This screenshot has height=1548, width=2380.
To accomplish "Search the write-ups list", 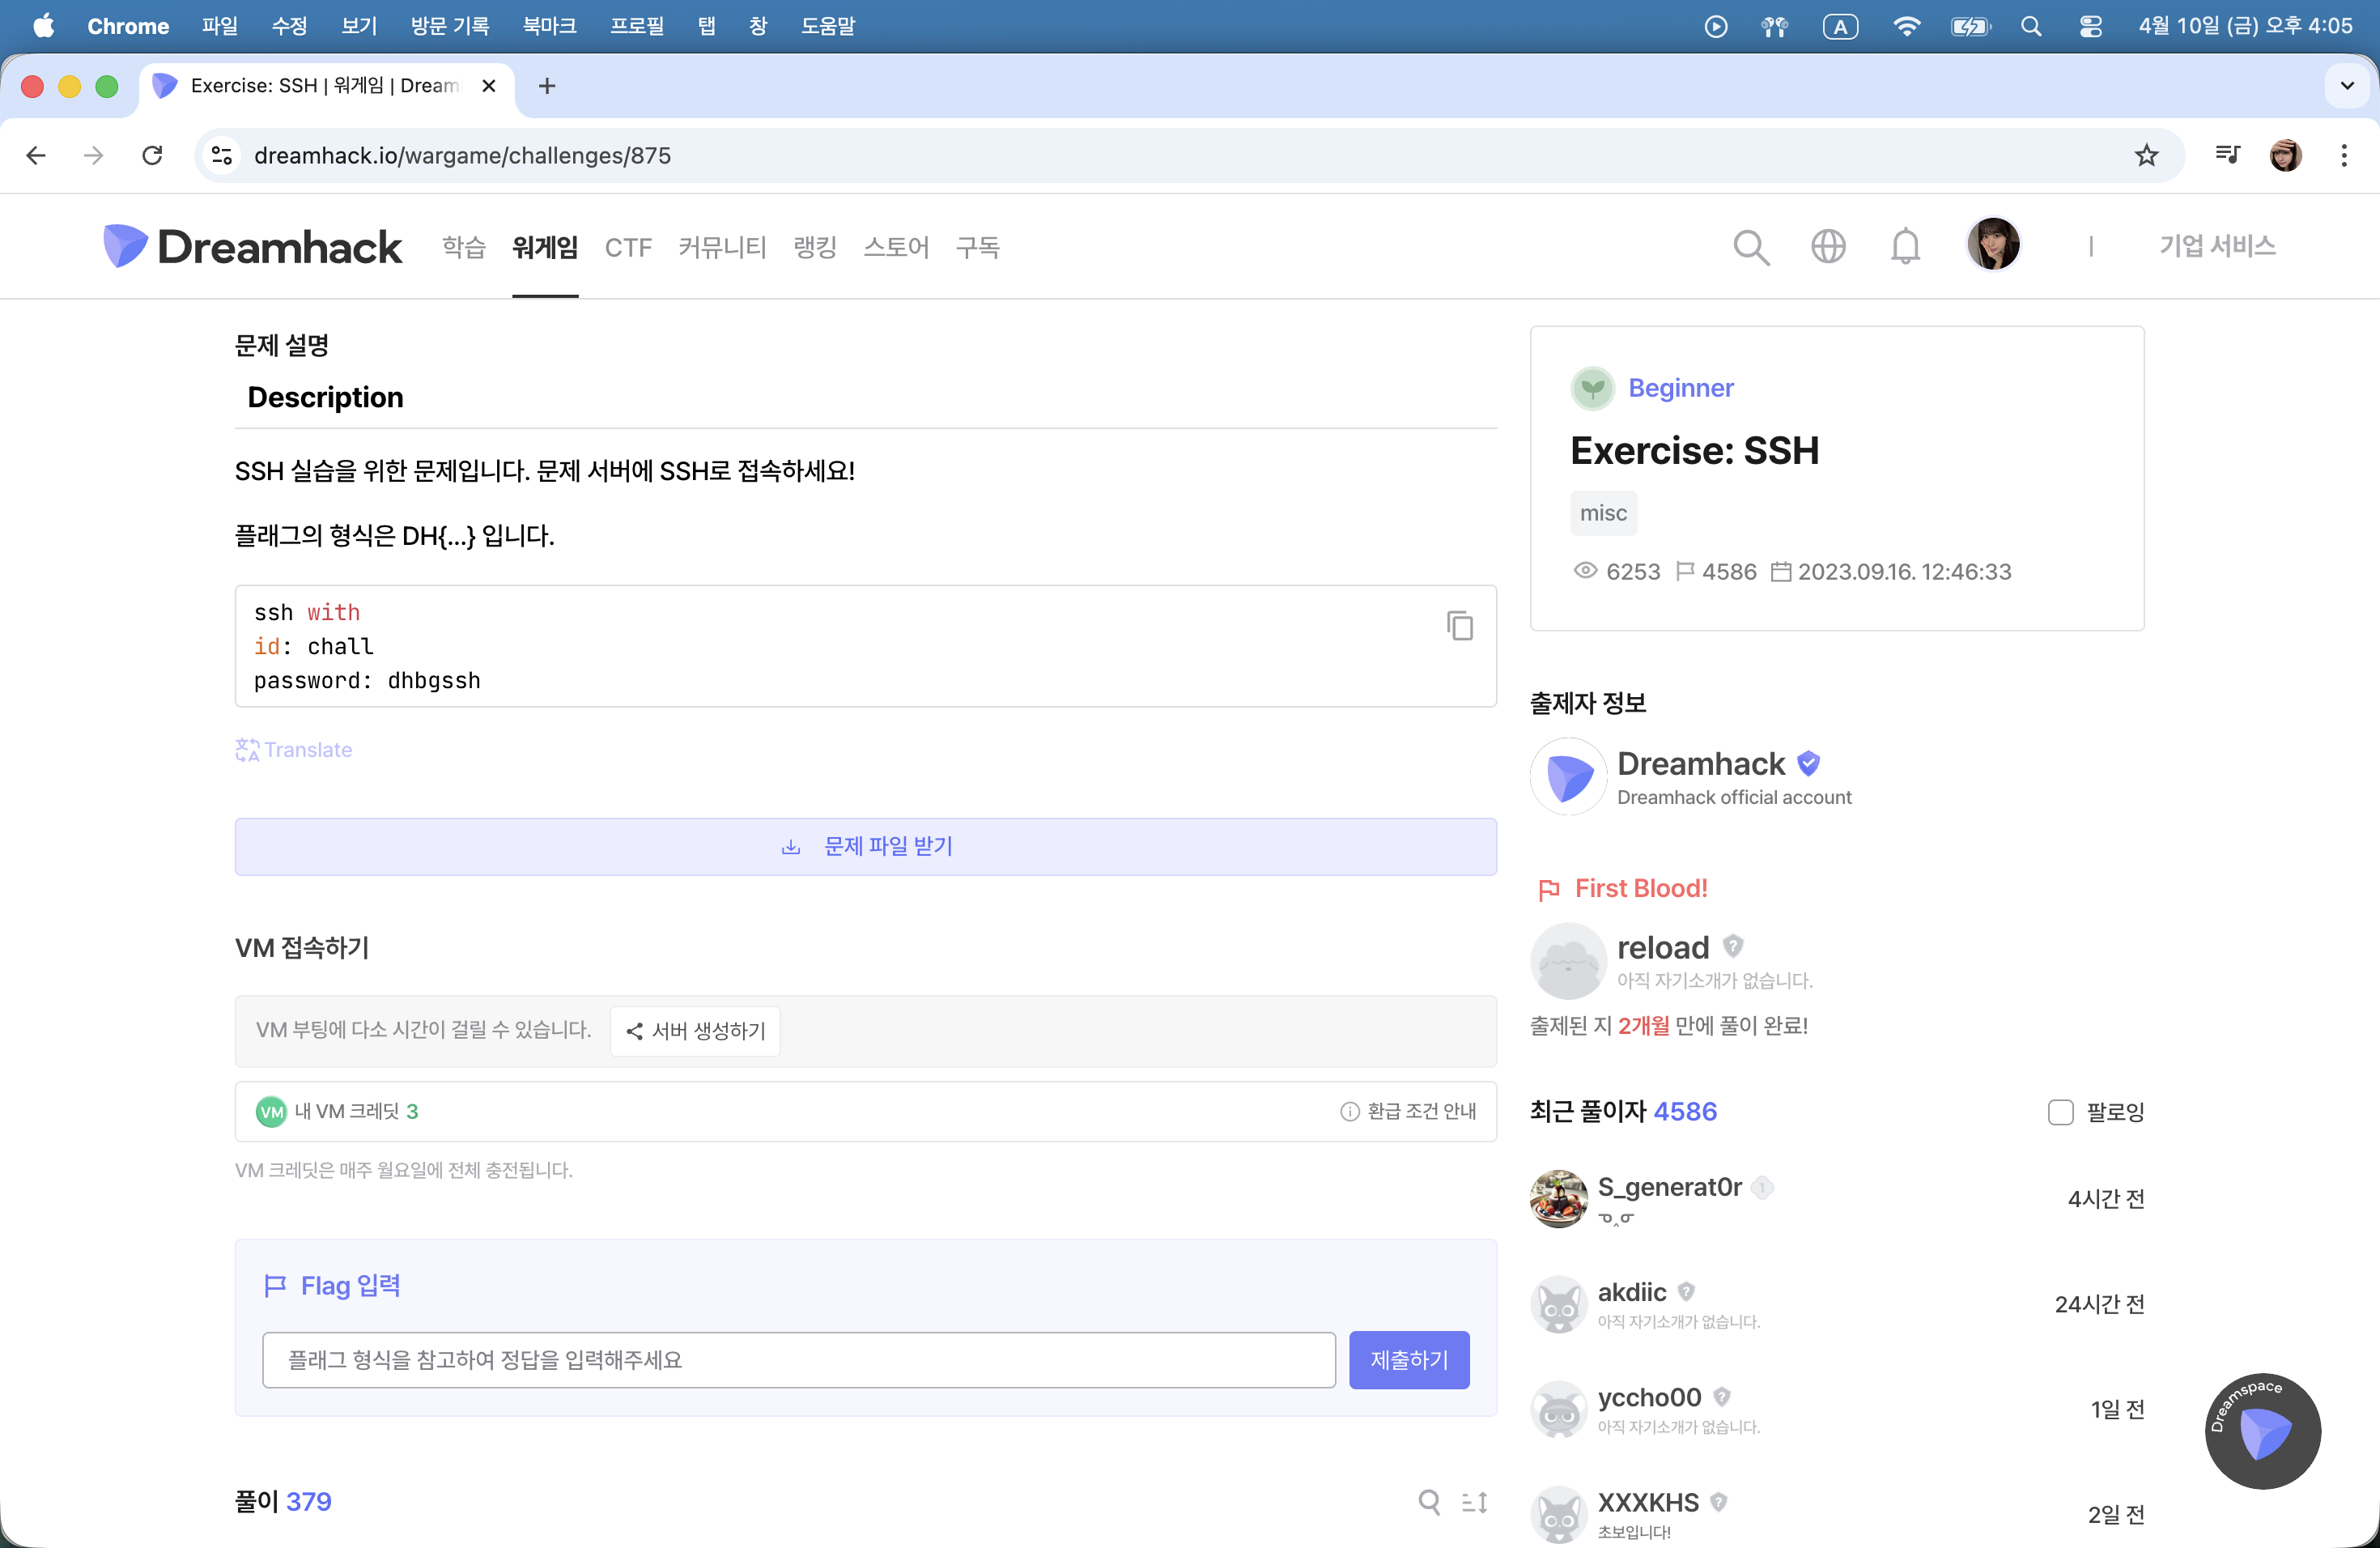I will tap(1429, 1501).
